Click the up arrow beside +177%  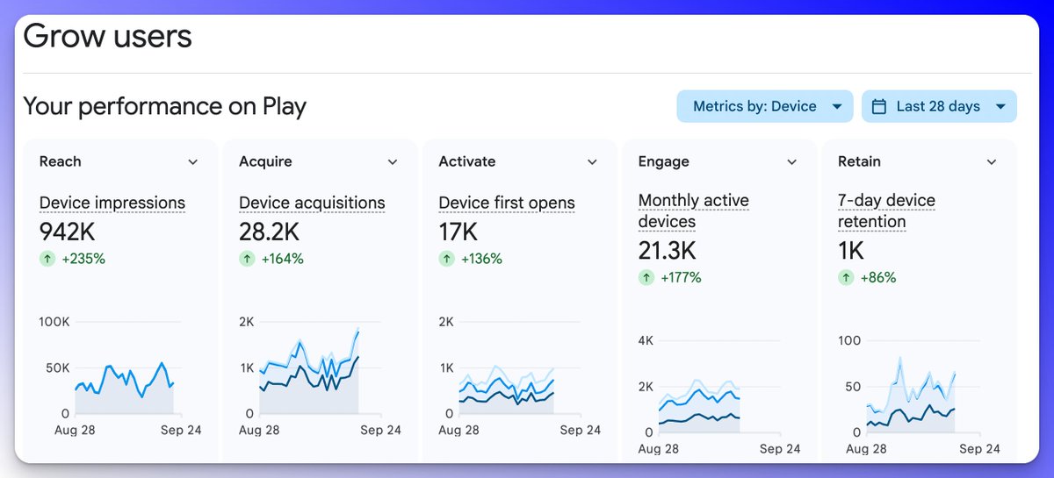[646, 277]
